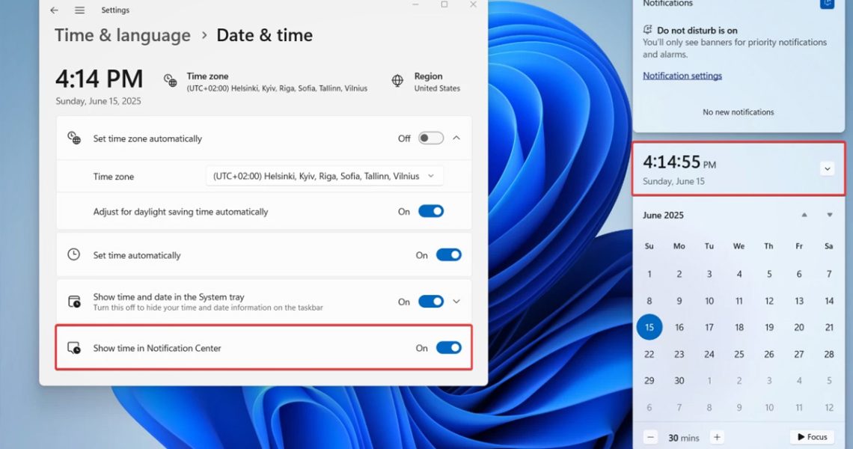The image size is (853, 449).
Task: Click 'Sunday, June 15, 2025' date in Settings
Action: 98,101
